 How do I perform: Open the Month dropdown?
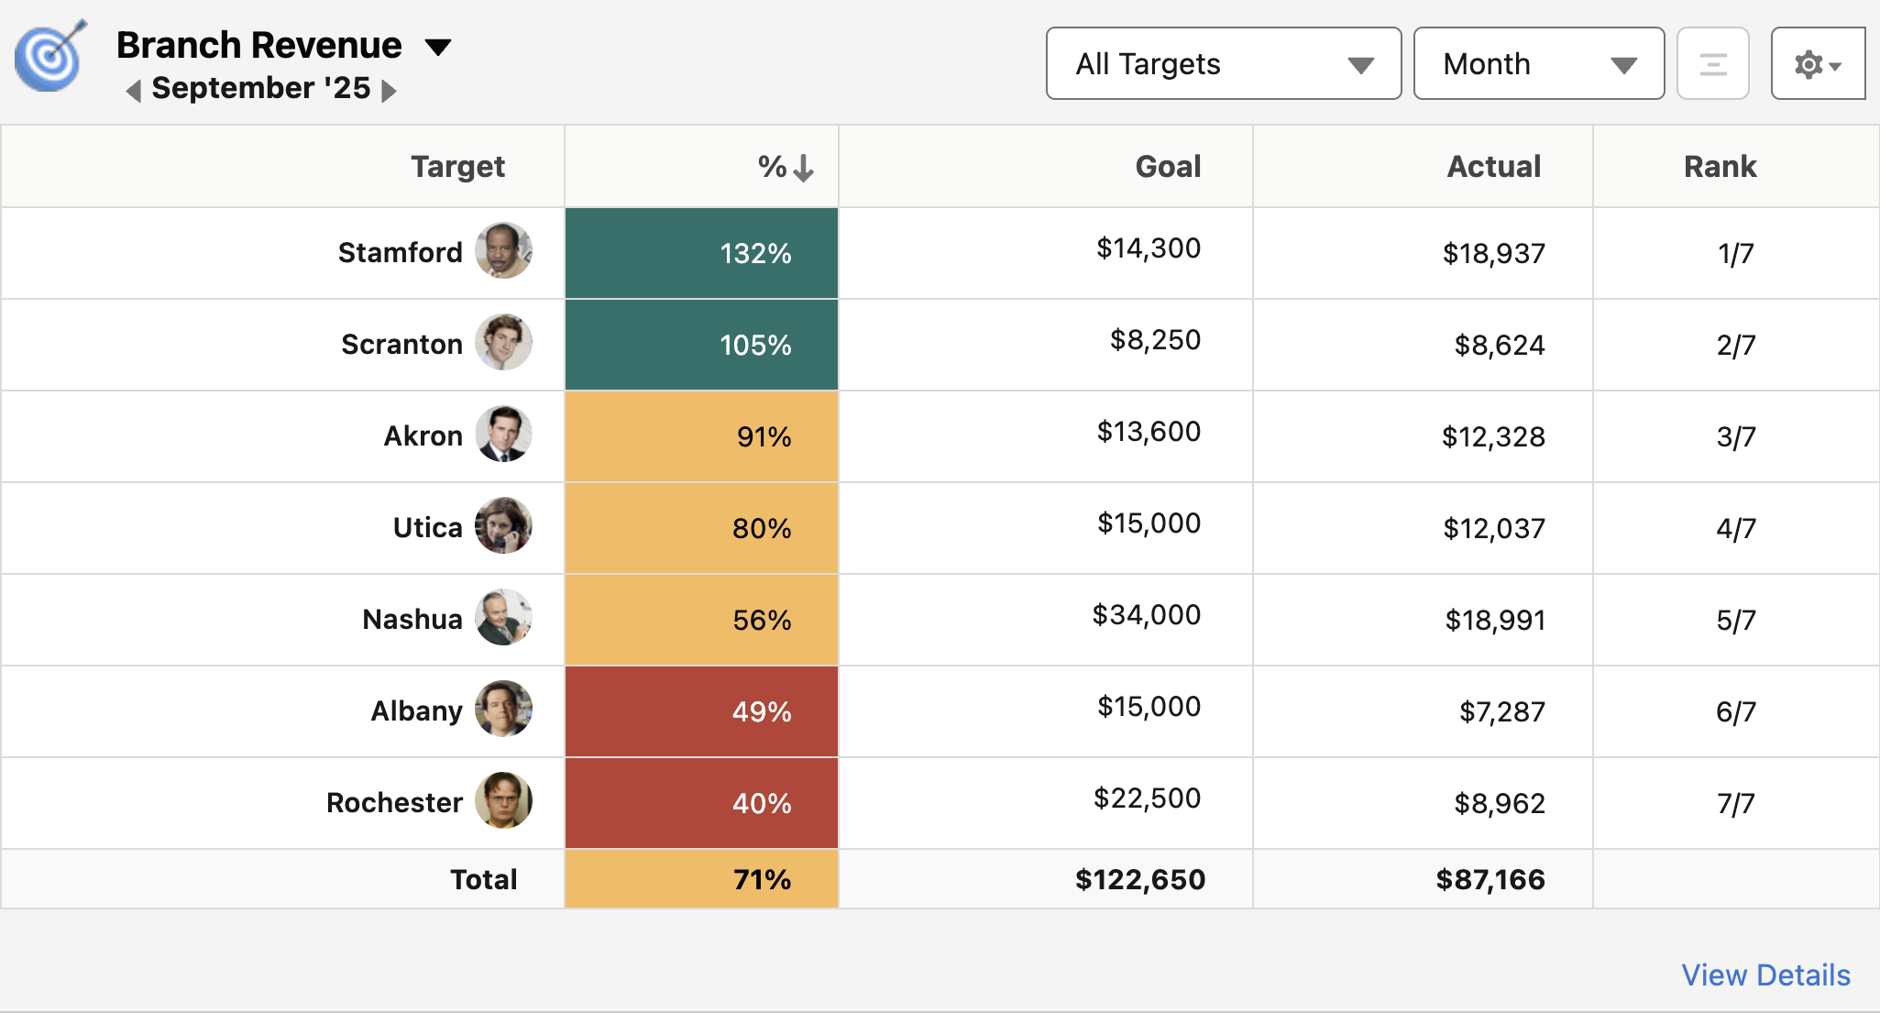(1539, 63)
